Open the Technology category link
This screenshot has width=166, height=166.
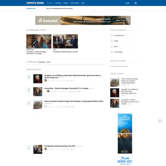pyautogui.click(x=118, y=52)
